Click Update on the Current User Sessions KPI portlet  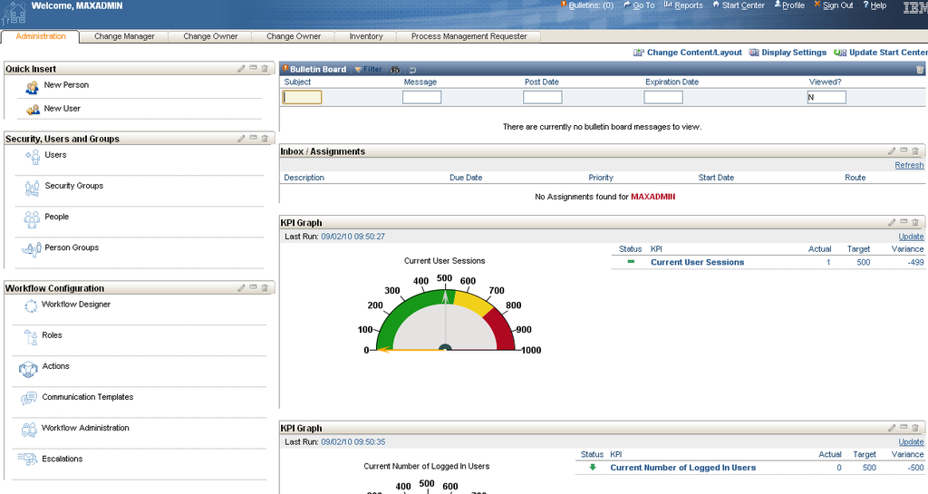point(911,236)
